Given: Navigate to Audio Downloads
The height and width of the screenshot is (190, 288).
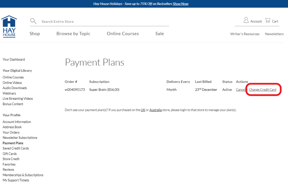Looking at the screenshot, I should coord(15,88).
